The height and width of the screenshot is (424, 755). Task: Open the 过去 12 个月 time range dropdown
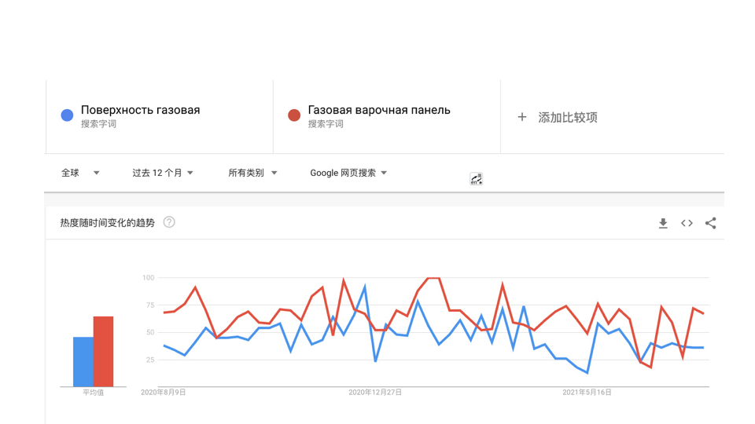coord(163,173)
